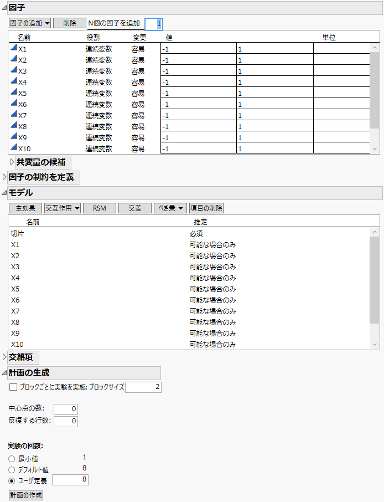
Task: Click the 交差 button
Action: 135,208
